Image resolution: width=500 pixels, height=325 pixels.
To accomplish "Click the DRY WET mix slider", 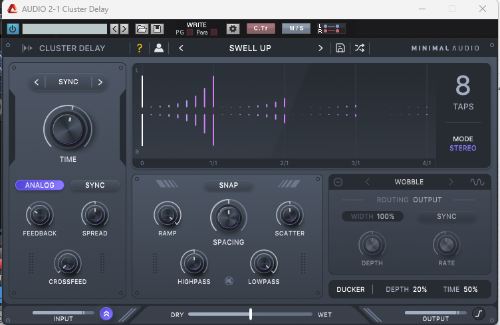I will click(250, 314).
